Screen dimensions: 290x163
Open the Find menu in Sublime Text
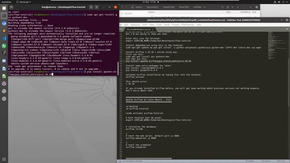pyautogui.click(x=145, y=24)
